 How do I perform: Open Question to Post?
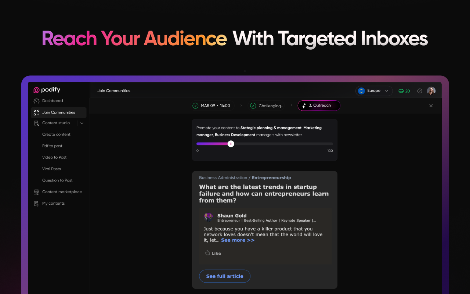point(57,180)
